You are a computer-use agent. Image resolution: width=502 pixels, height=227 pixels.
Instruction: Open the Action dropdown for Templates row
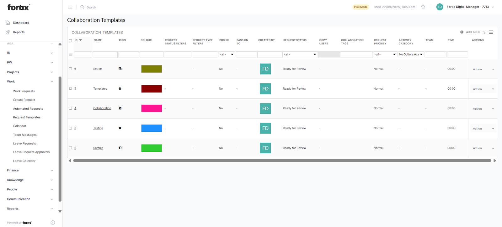pos(483,89)
